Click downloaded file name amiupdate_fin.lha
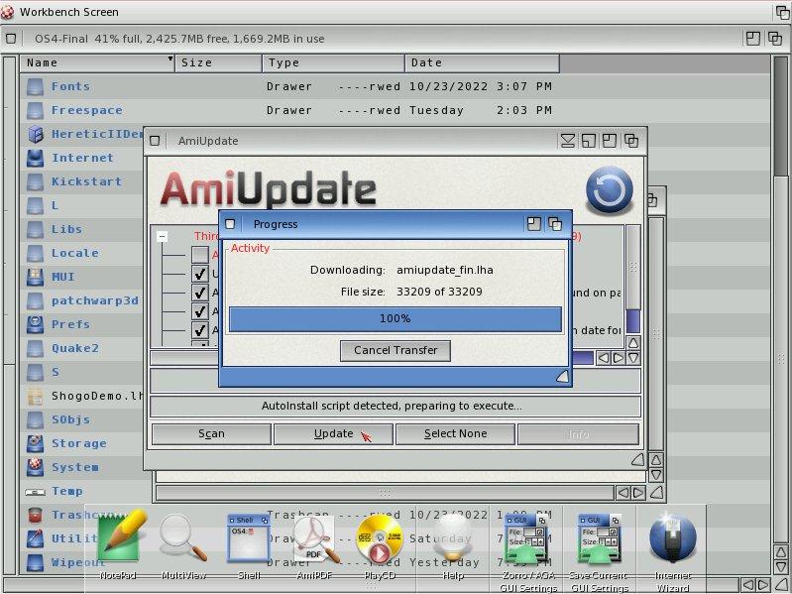Image resolution: width=792 pixels, height=594 pixels. point(444,270)
